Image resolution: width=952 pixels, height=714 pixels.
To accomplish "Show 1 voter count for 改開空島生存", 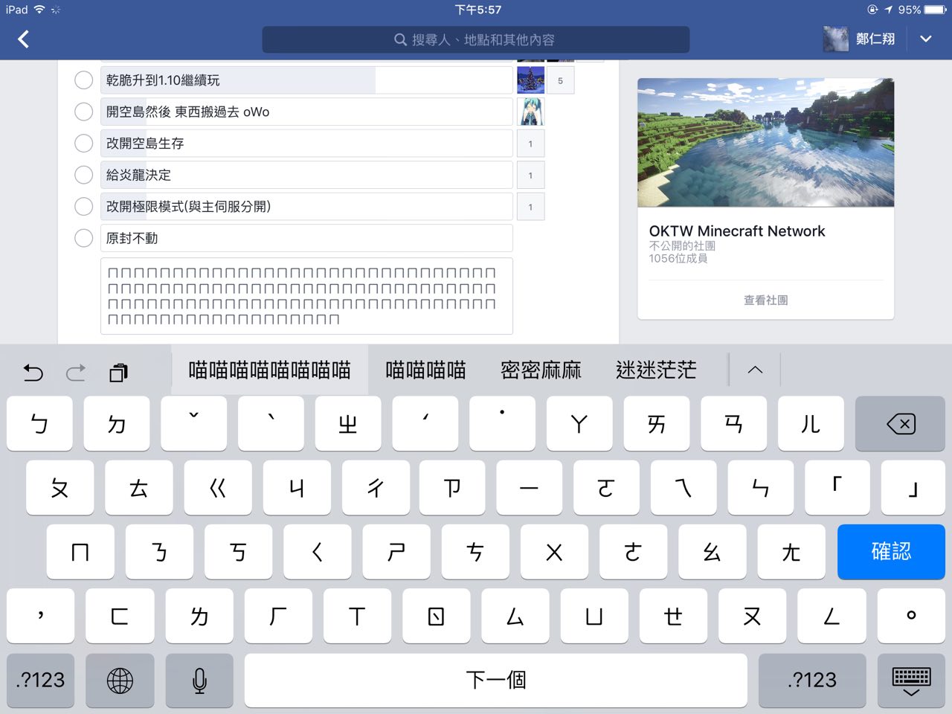I will tap(530, 144).
